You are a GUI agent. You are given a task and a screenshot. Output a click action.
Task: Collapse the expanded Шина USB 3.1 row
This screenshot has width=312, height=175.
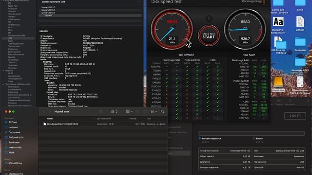pyautogui.click(x=40, y=13)
